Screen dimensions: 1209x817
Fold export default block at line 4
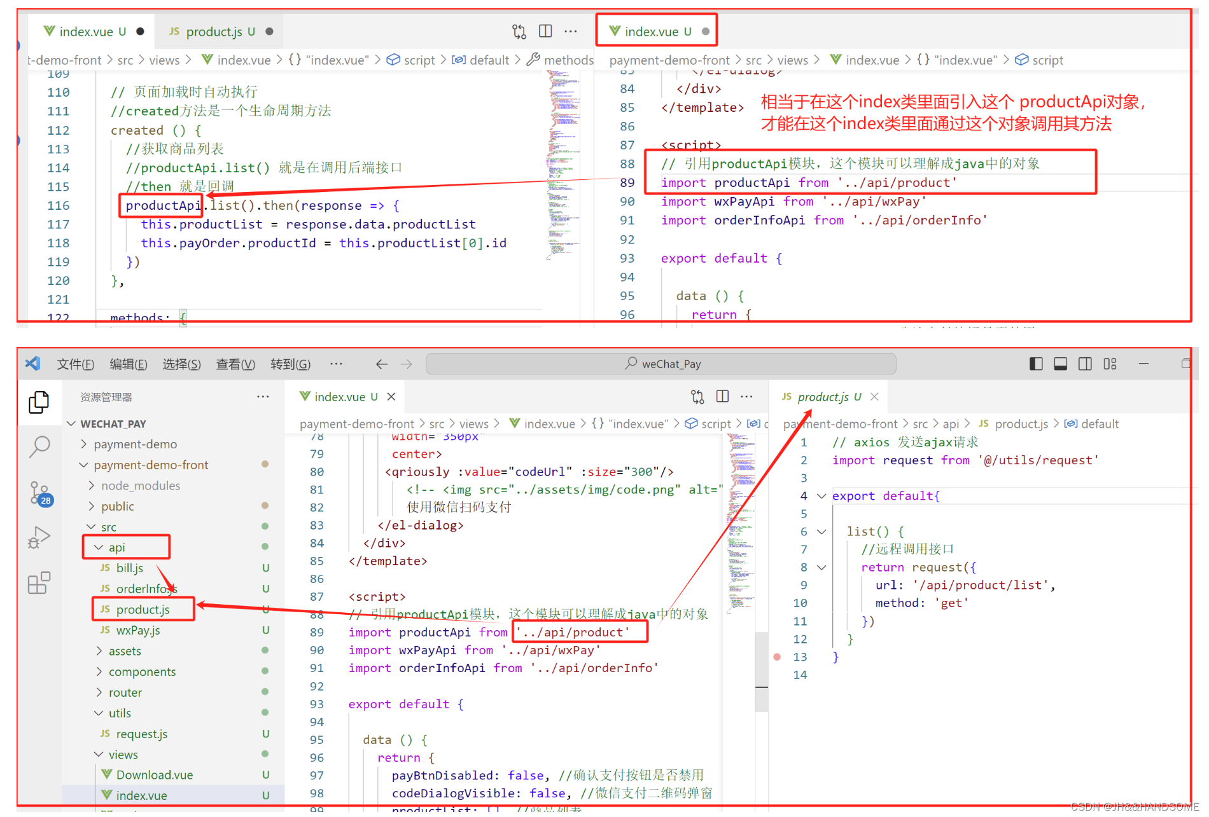[821, 496]
